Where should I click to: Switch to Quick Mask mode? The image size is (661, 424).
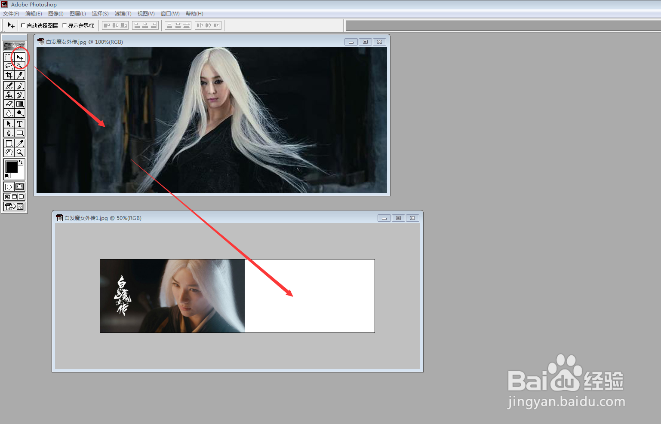coord(20,187)
